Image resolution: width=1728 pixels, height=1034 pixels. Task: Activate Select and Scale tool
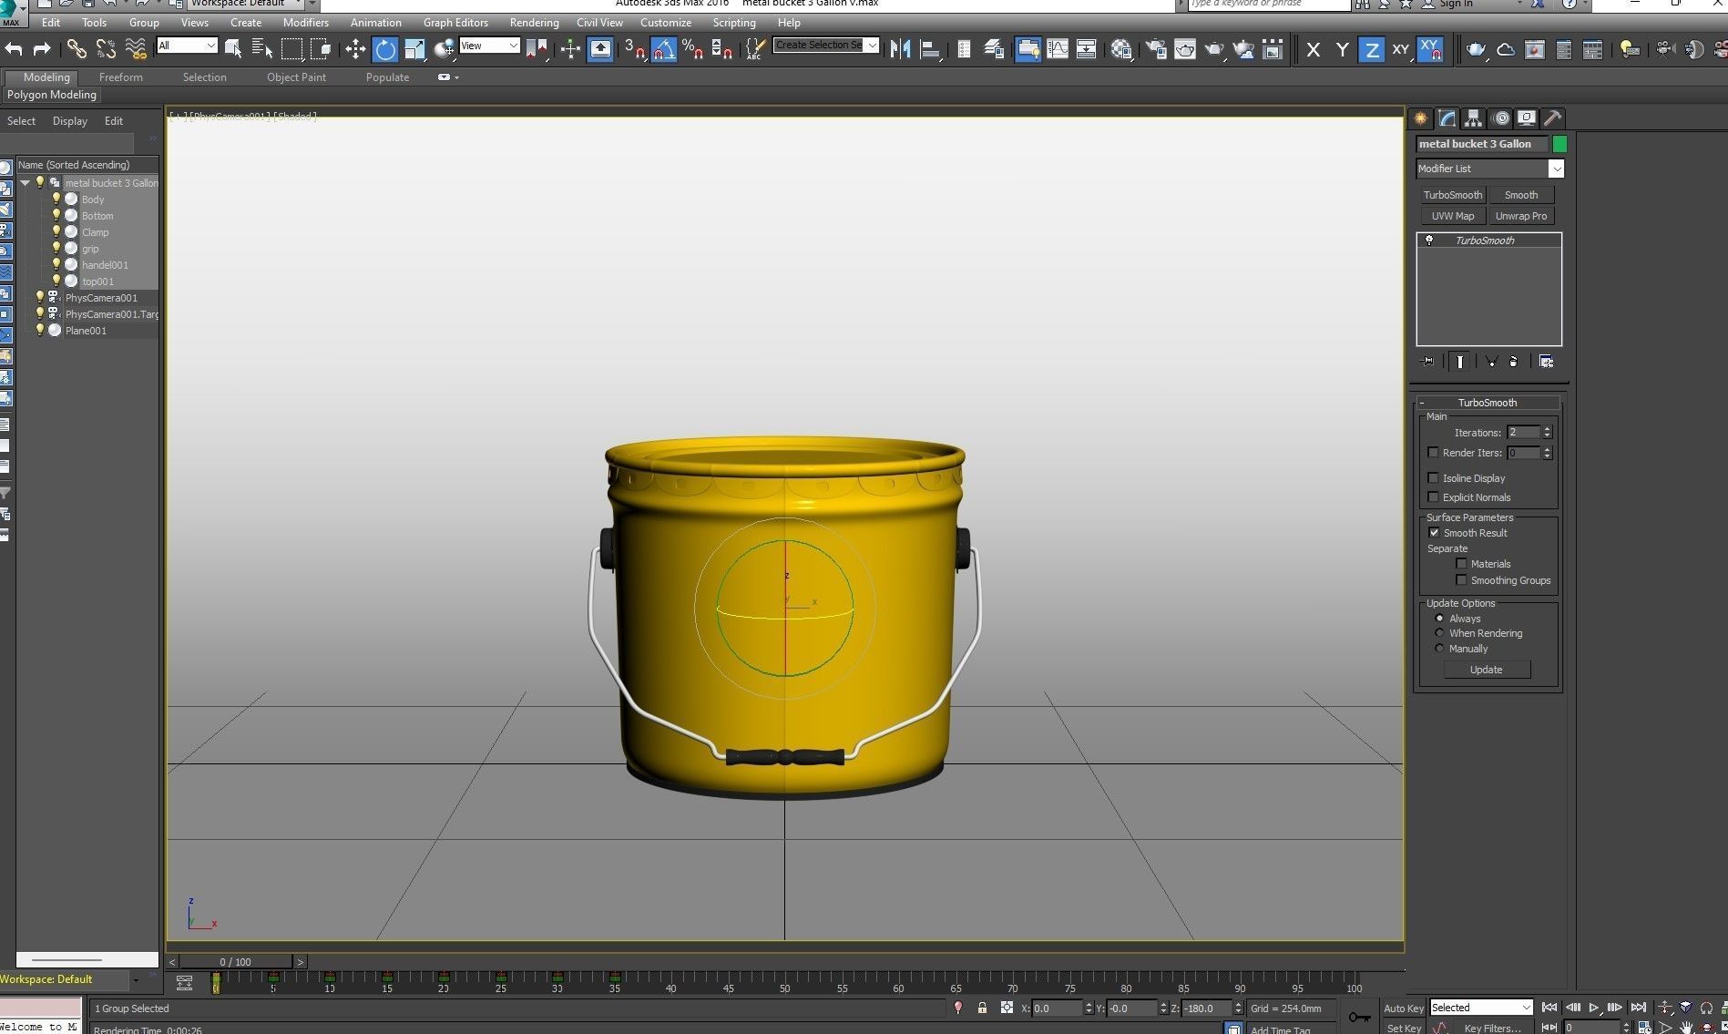(x=414, y=49)
